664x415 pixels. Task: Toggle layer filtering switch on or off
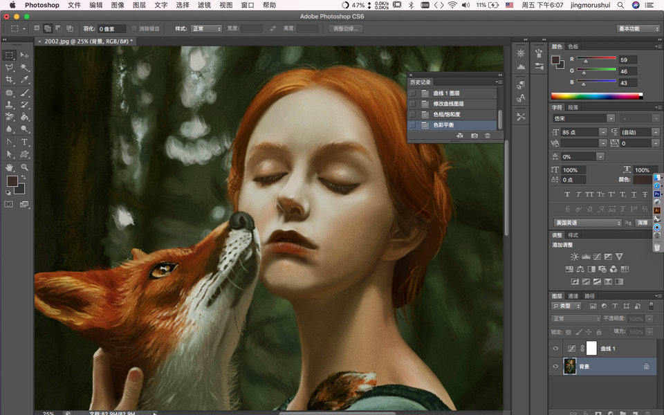click(x=652, y=306)
